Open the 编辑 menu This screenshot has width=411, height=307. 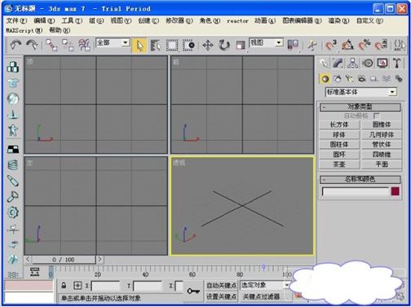click(x=44, y=20)
